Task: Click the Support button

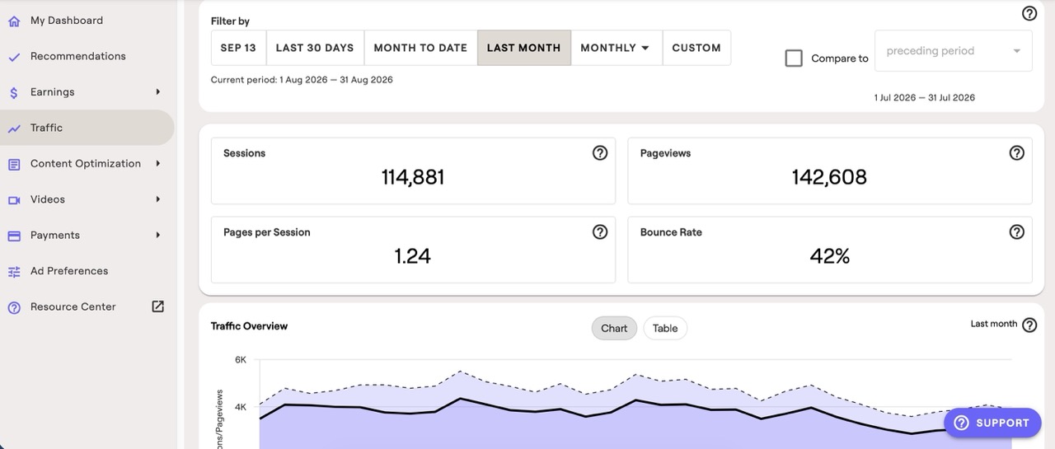Action: (x=992, y=423)
